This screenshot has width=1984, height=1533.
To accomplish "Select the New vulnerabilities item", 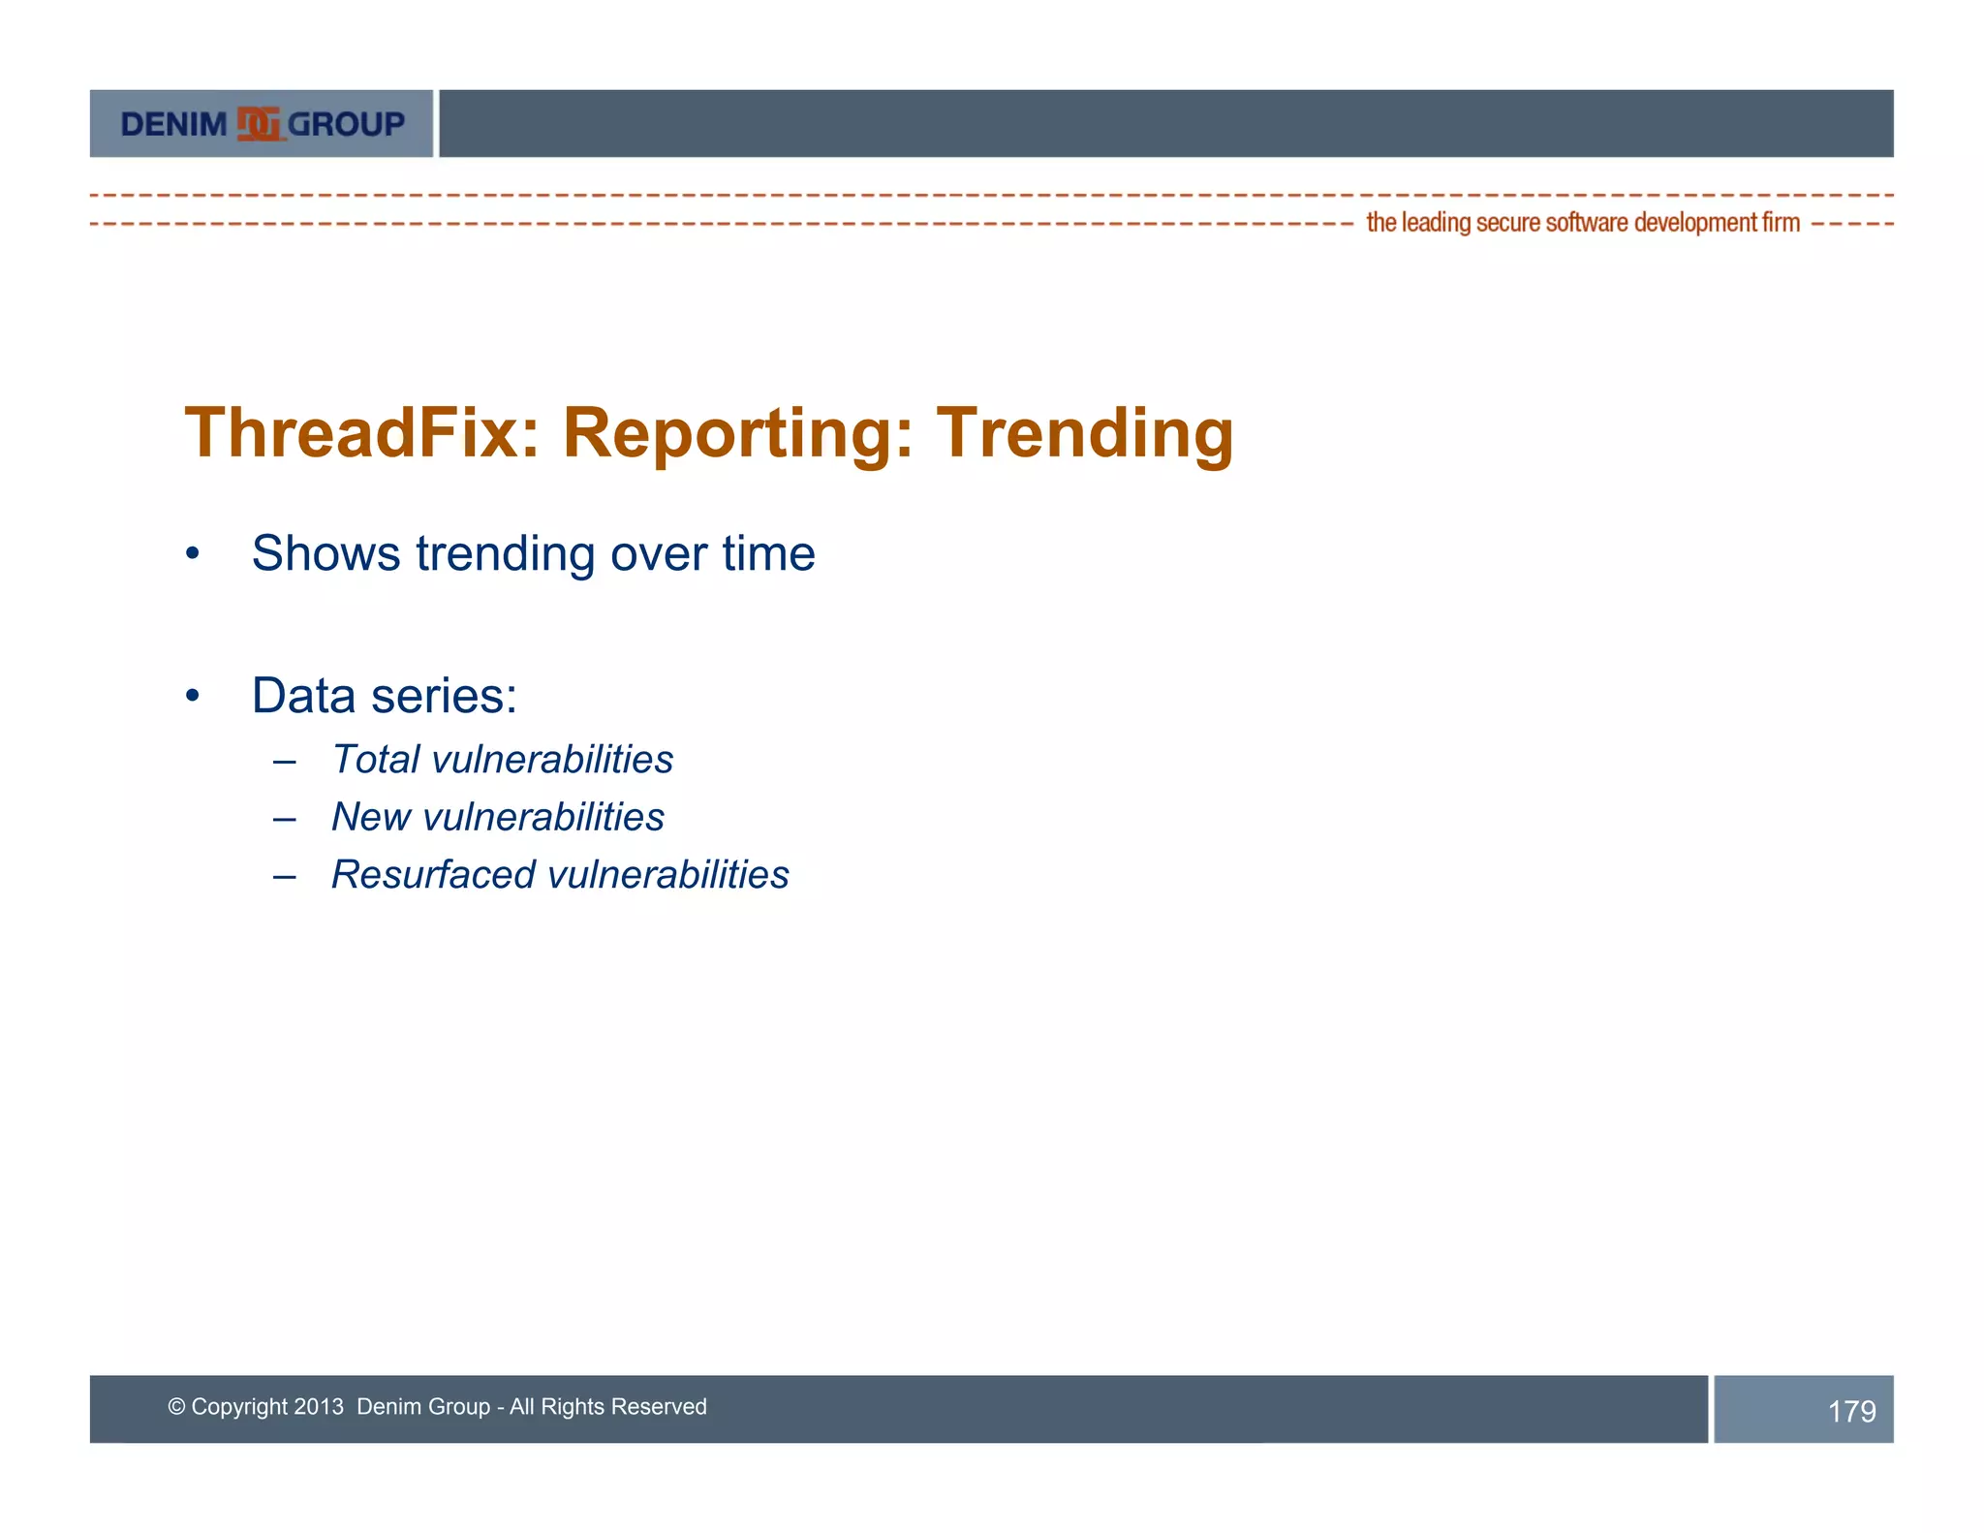I will point(497,817).
